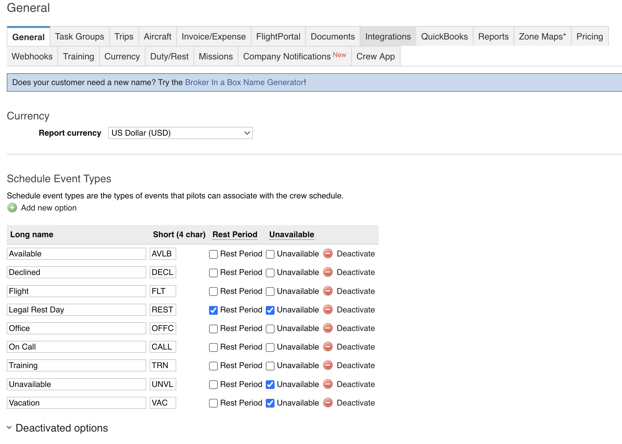Viewport: 622px width, 444px height.
Task: Open the Duty/Rest tab
Action: pos(169,56)
